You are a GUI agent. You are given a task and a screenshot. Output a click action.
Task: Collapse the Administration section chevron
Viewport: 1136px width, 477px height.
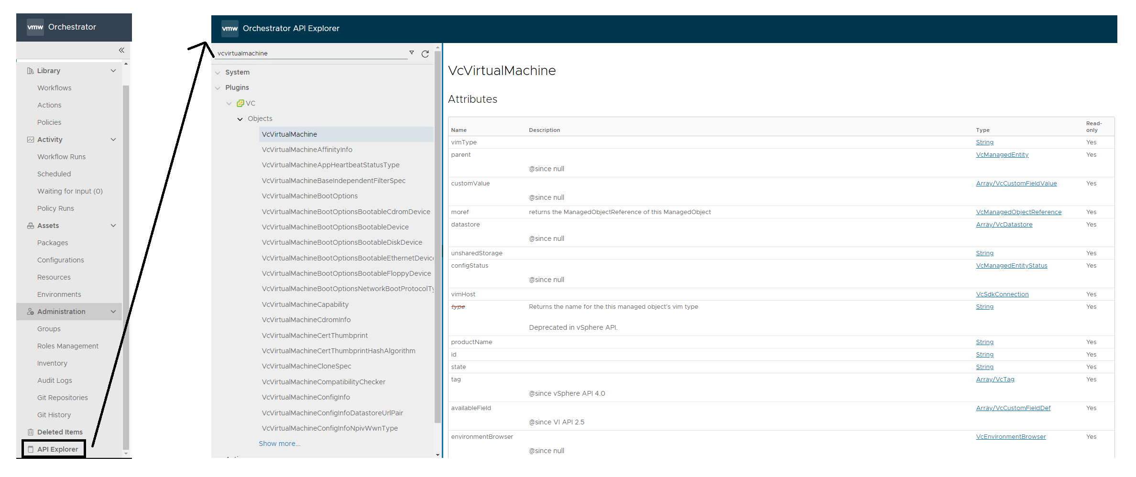tap(113, 312)
